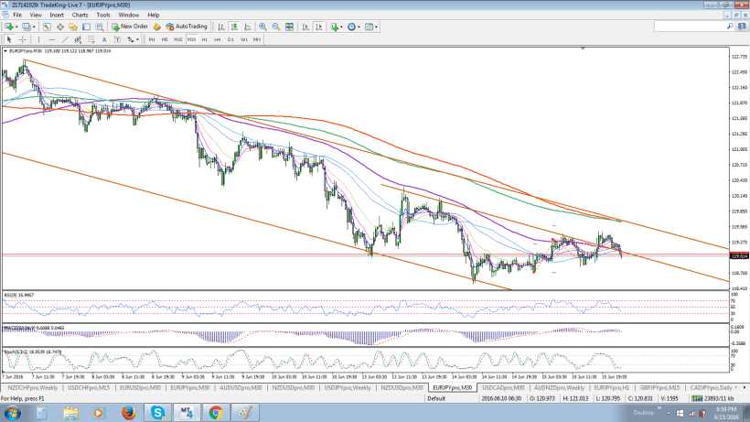Image resolution: width=750 pixels, height=422 pixels.
Task: Switch chart to W1 timeframe
Action: point(244,39)
